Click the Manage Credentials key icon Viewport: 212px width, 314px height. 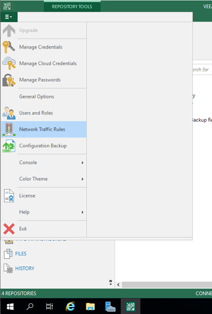[9, 47]
